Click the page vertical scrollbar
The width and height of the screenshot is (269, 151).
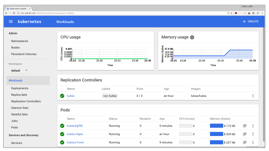click(x=264, y=85)
